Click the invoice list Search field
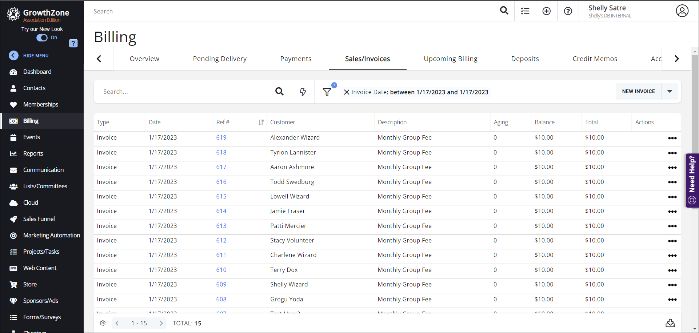This screenshot has height=333, width=699. [x=185, y=92]
